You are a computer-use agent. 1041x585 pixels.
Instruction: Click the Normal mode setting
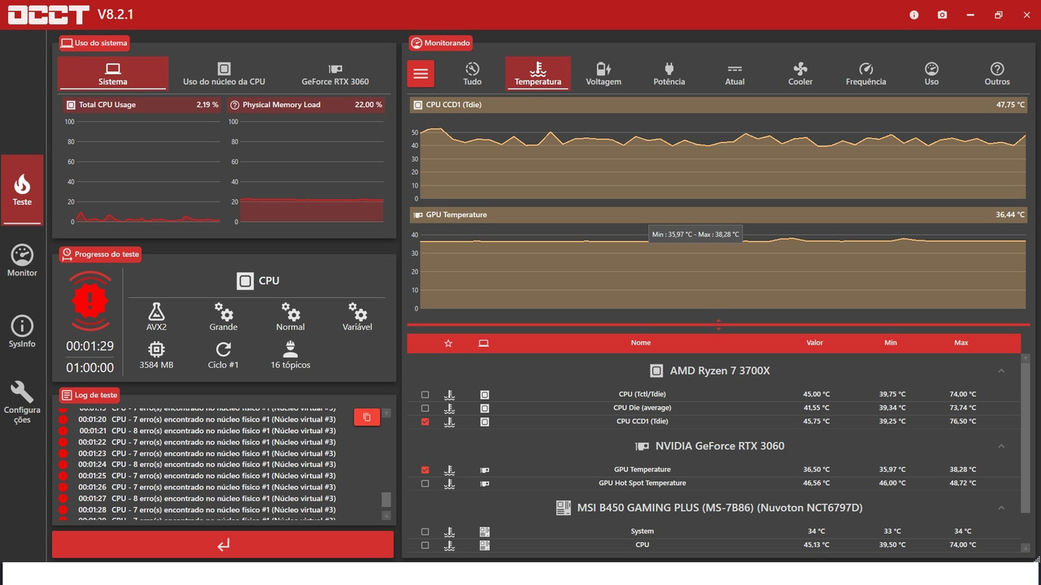290,316
